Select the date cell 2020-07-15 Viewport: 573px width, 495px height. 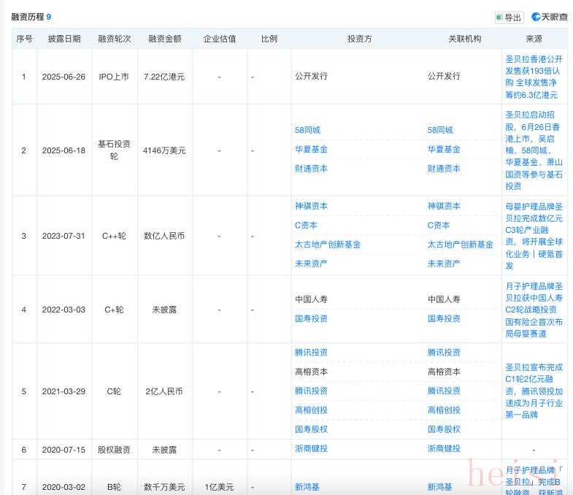[64, 450]
